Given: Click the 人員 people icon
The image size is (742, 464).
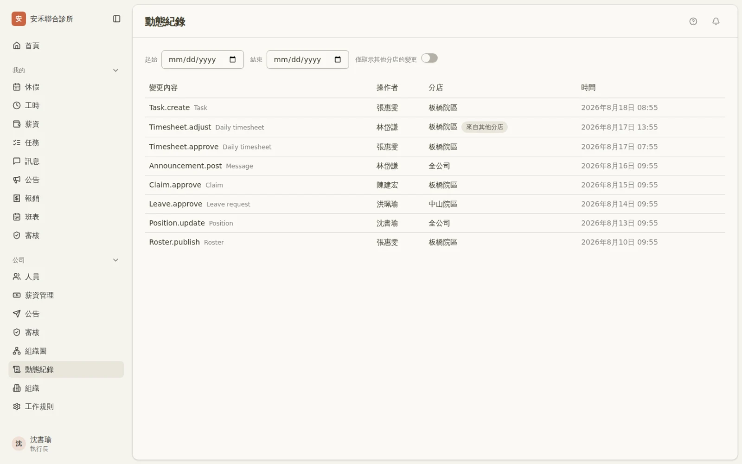Looking at the screenshot, I should point(17,277).
